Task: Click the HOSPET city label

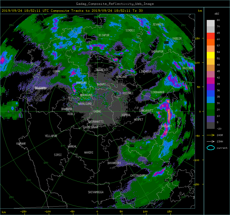Action: click(x=139, y=120)
